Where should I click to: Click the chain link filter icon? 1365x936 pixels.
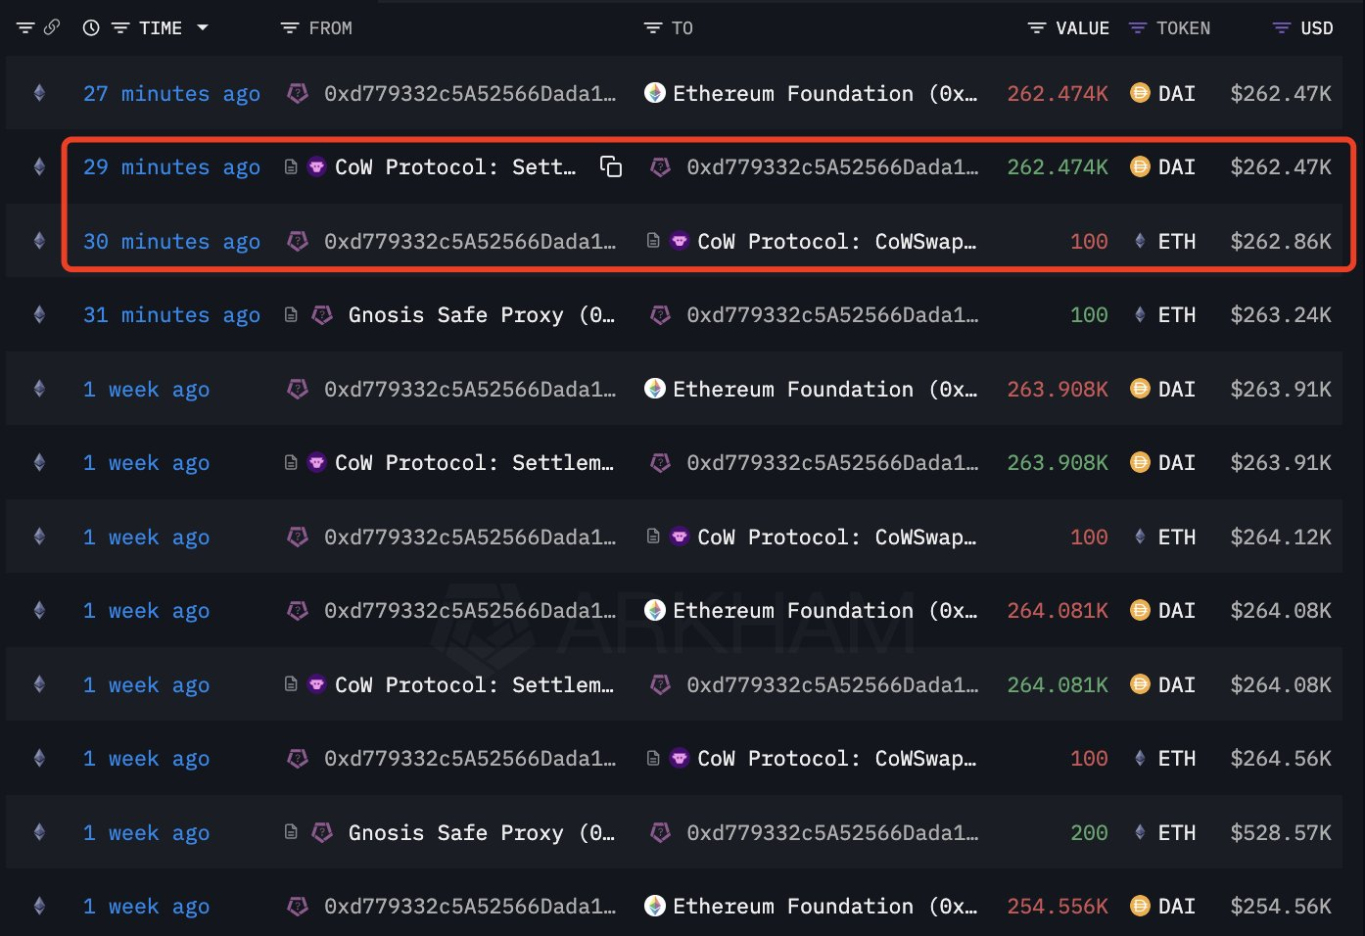pos(52,27)
